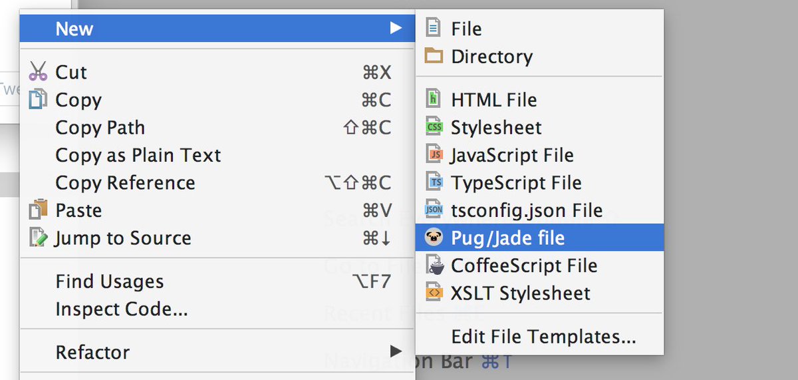
Task: Select Copy as Plain Text
Action: pos(217,155)
